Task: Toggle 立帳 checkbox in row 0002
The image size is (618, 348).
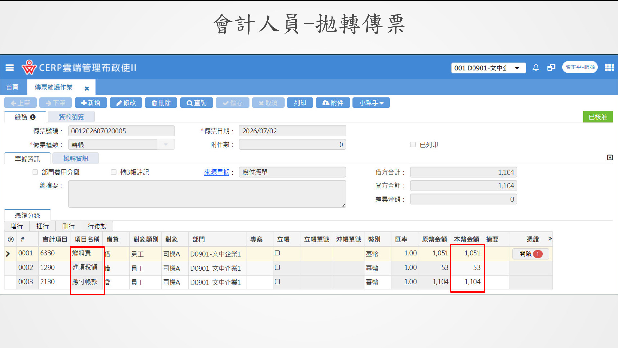Action: [x=277, y=267]
